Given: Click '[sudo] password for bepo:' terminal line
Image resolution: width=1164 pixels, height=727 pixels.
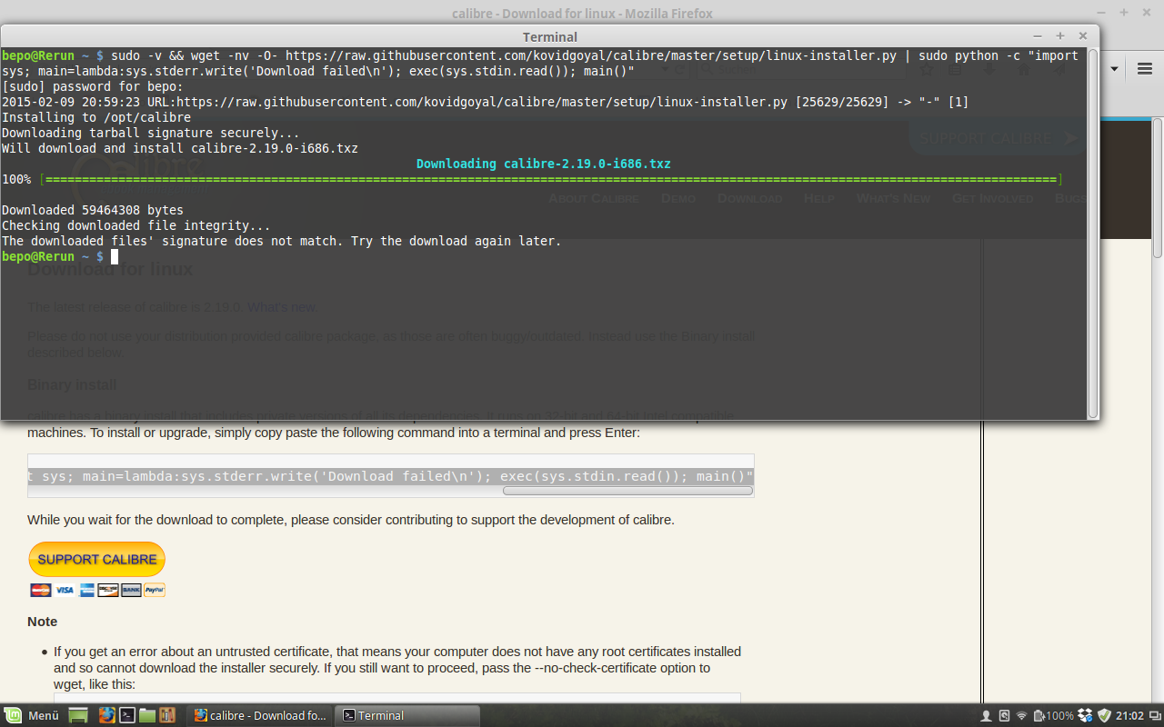Looking at the screenshot, I should pos(93,86).
